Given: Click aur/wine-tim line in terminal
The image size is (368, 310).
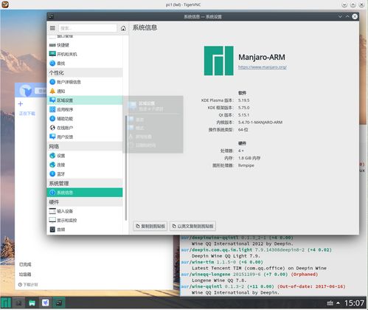Looking at the screenshot, I should [x=222, y=262].
